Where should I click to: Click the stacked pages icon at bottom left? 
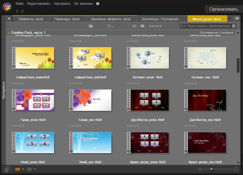click(x=7, y=169)
